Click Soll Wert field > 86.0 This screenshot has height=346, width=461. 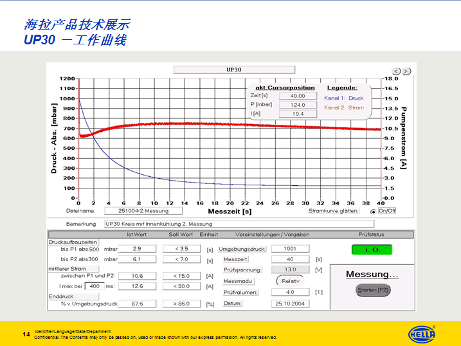[182, 304]
